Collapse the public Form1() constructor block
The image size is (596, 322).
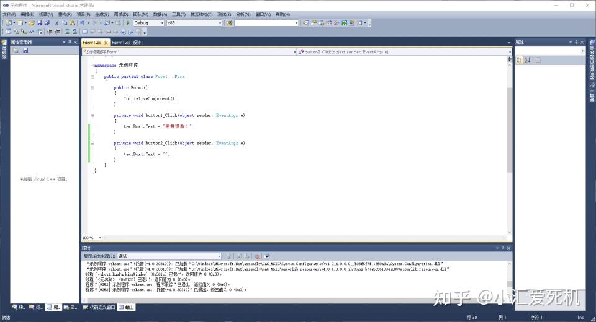point(92,87)
